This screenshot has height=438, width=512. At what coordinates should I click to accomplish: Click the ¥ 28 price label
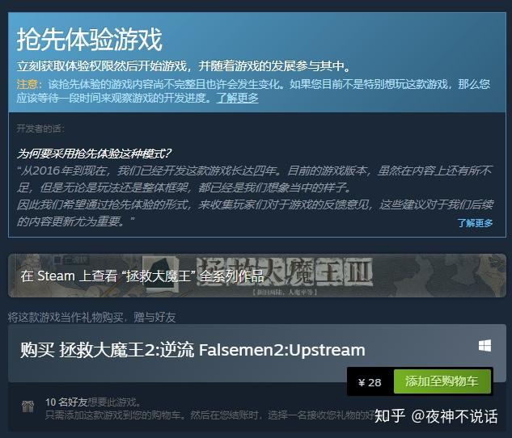coord(370,382)
